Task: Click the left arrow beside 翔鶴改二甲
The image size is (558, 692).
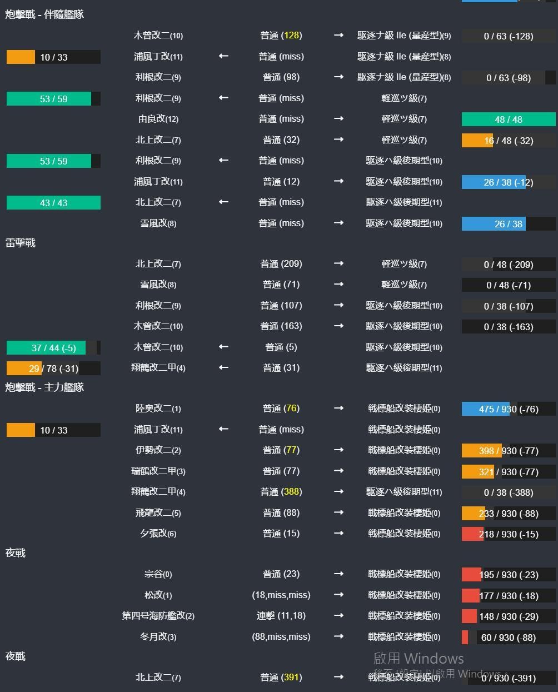Action: click(223, 367)
